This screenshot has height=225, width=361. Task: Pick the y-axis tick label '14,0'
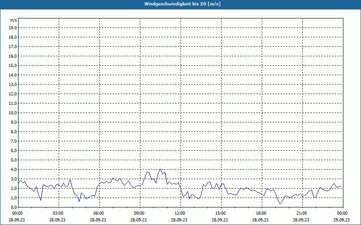tap(13, 75)
